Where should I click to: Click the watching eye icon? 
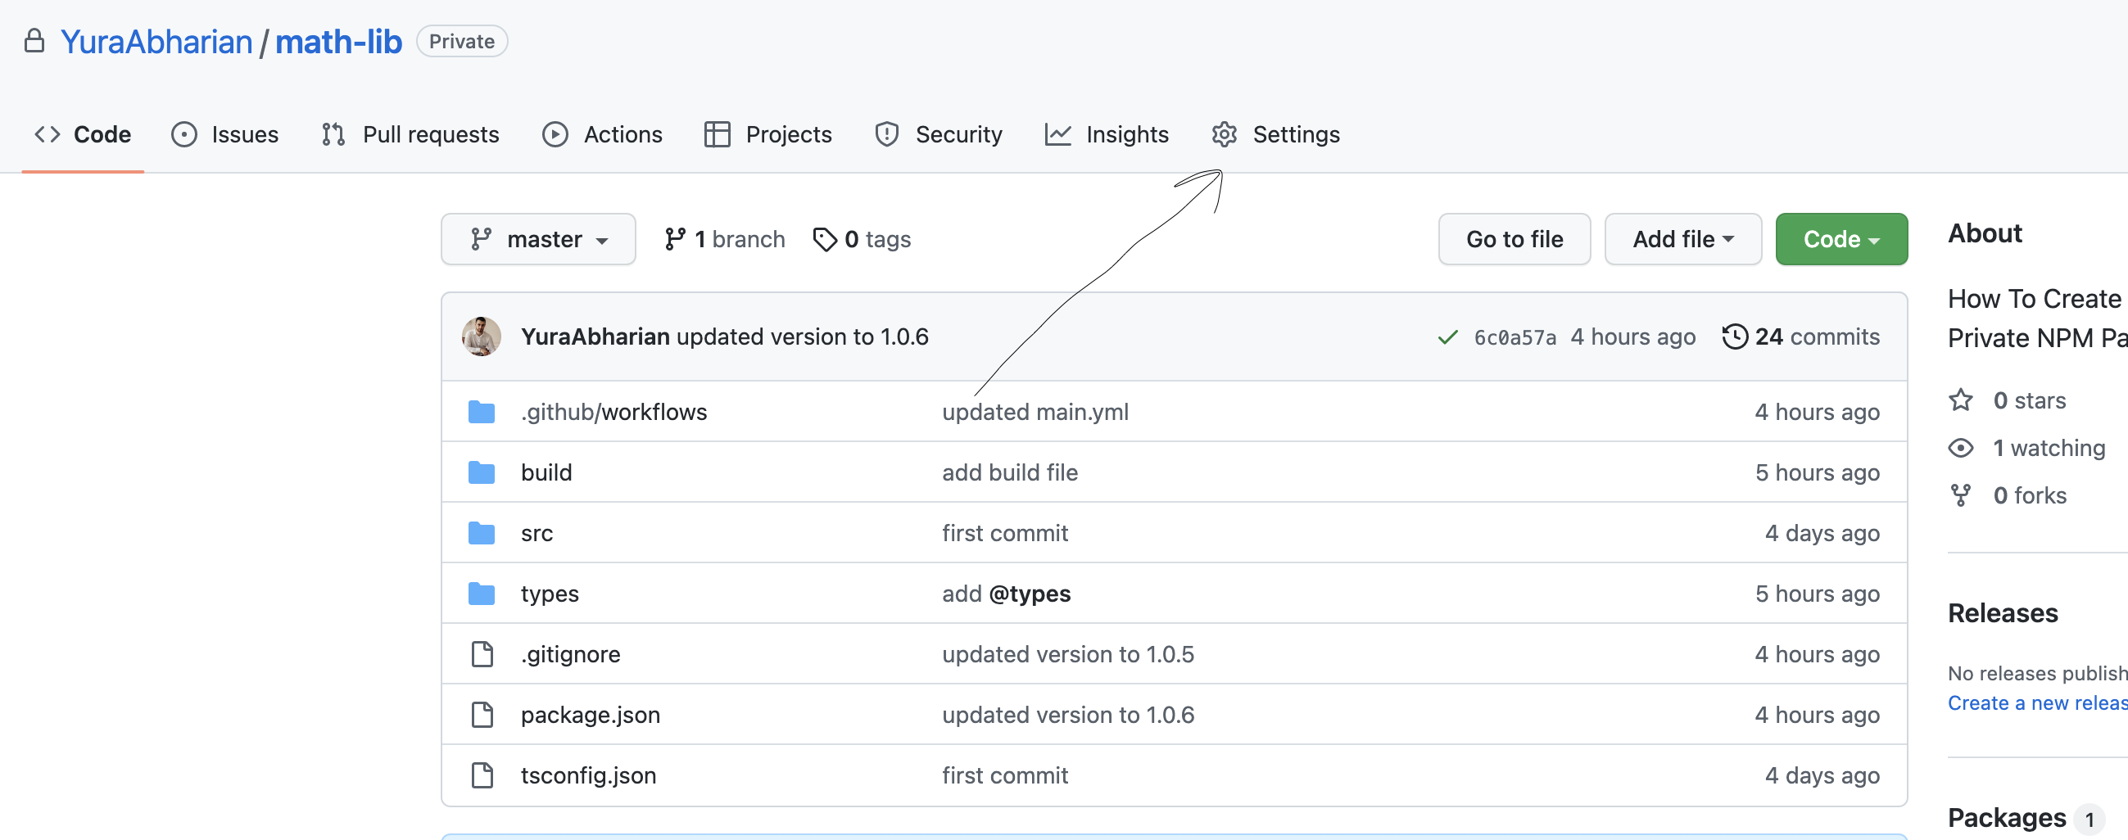click(1961, 448)
